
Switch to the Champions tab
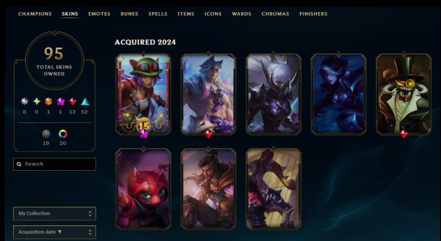[35, 14]
